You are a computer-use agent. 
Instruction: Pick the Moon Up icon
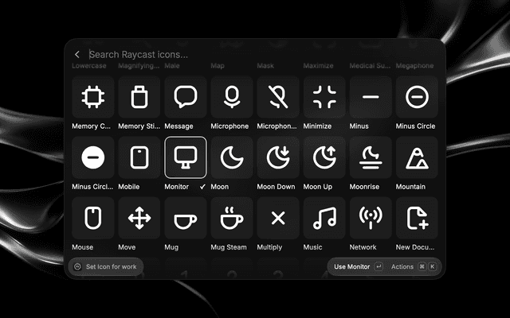324,157
